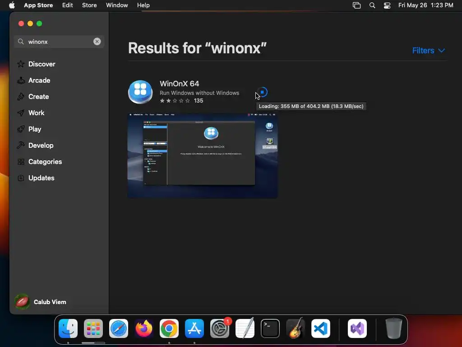Click the Run Windows without Windows subtitle
Viewport: 462px width, 347px height.
[x=199, y=93]
